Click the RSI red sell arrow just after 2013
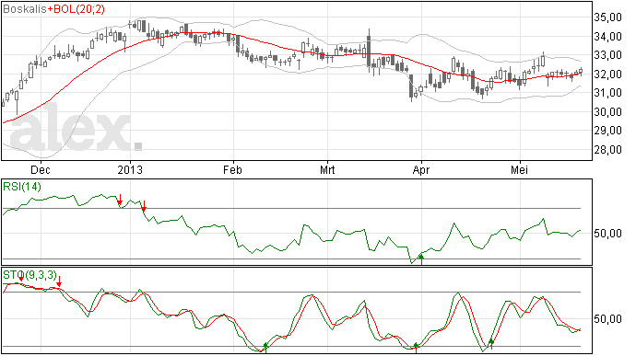 (144, 206)
